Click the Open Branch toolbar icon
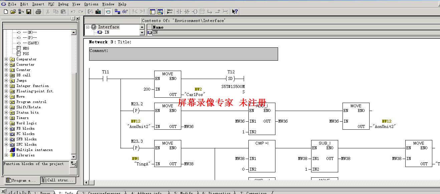 pos(210,12)
